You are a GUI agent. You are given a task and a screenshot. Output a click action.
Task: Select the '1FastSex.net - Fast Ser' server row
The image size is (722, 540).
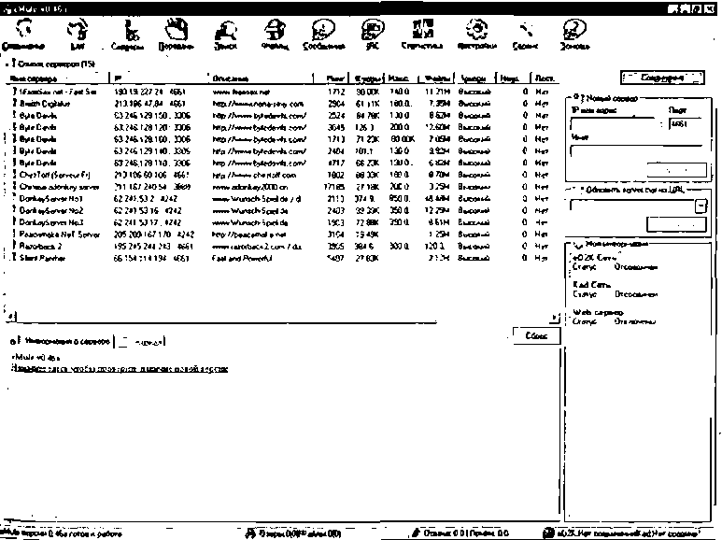(283, 92)
